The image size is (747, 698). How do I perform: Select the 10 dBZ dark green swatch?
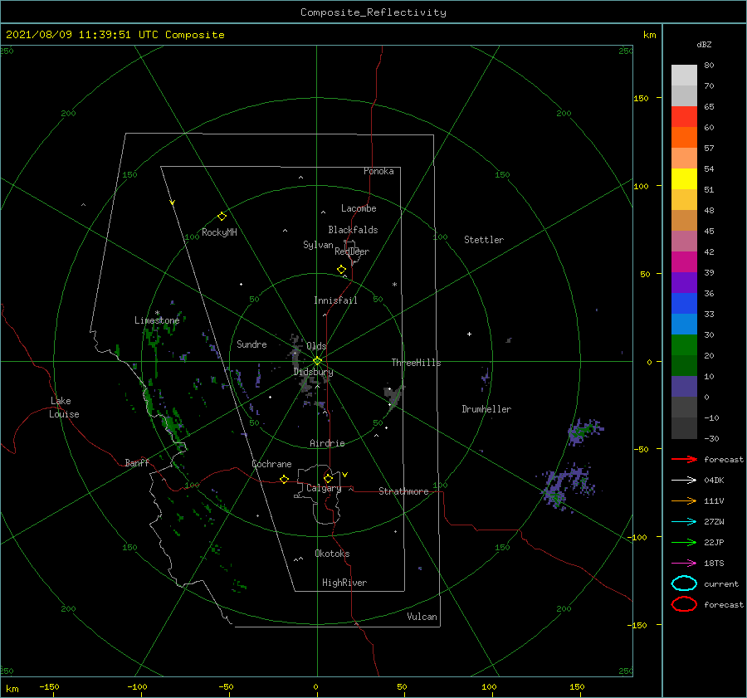(x=684, y=365)
